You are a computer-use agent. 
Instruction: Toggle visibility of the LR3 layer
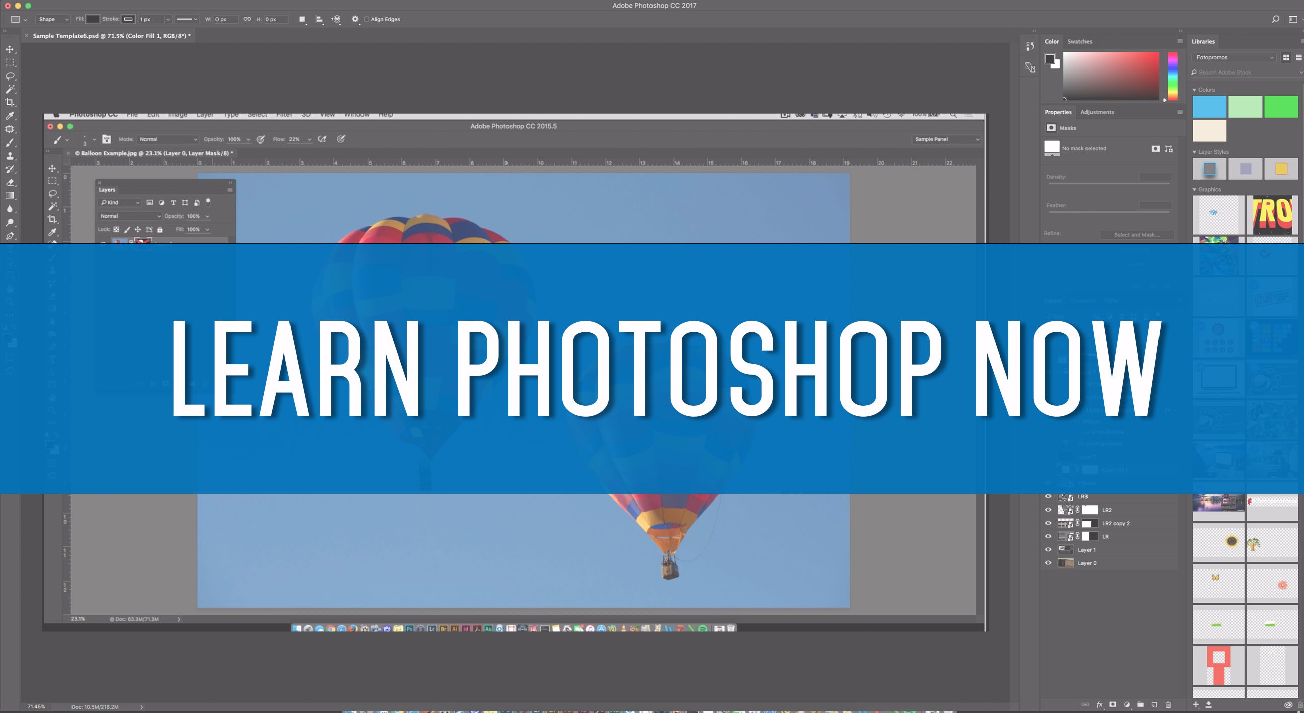[1048, 497]
